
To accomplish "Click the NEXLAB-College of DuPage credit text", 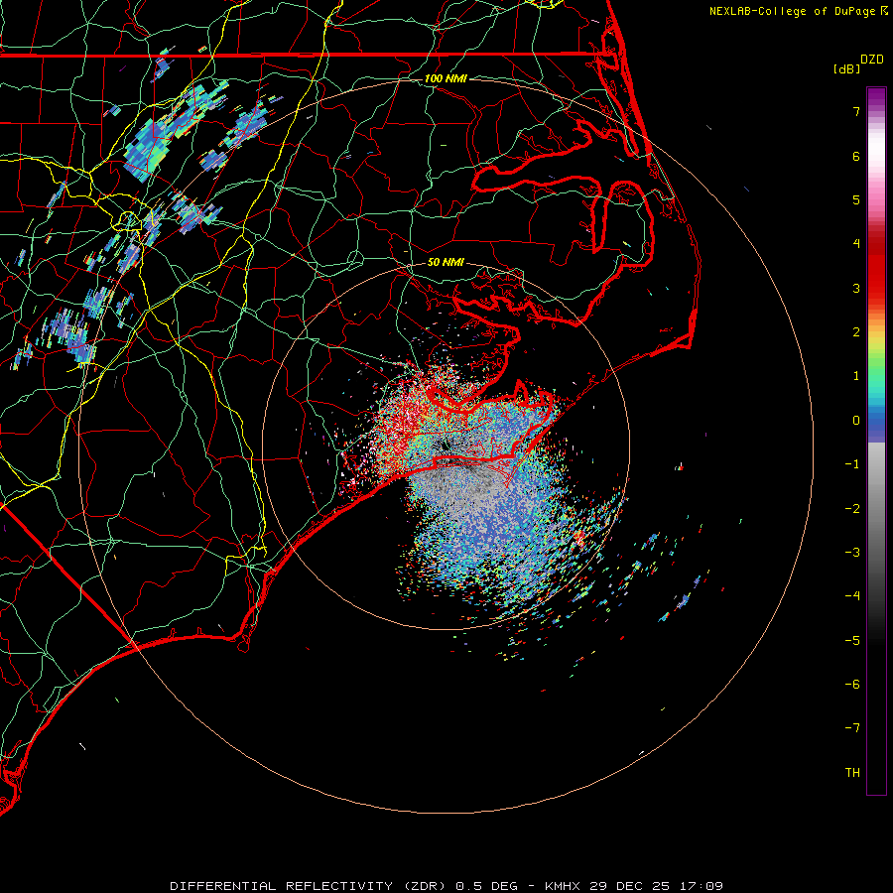I will (792, 11).
